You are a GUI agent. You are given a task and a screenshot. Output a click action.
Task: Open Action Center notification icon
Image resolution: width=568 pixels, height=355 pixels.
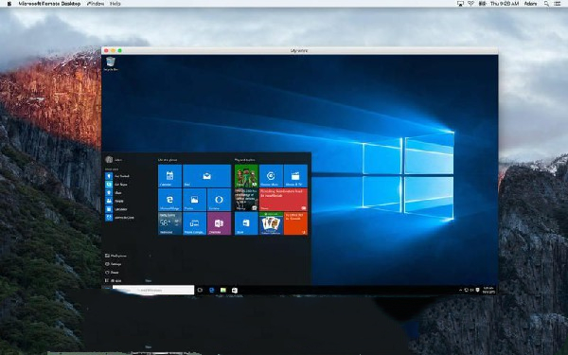(477, 291)
